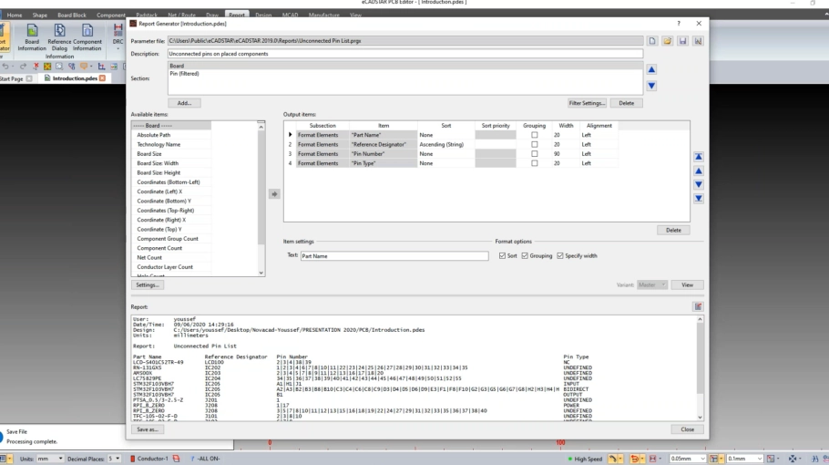
Task: Open Component Information in the ribbon
Action: (x=87, y=37)
